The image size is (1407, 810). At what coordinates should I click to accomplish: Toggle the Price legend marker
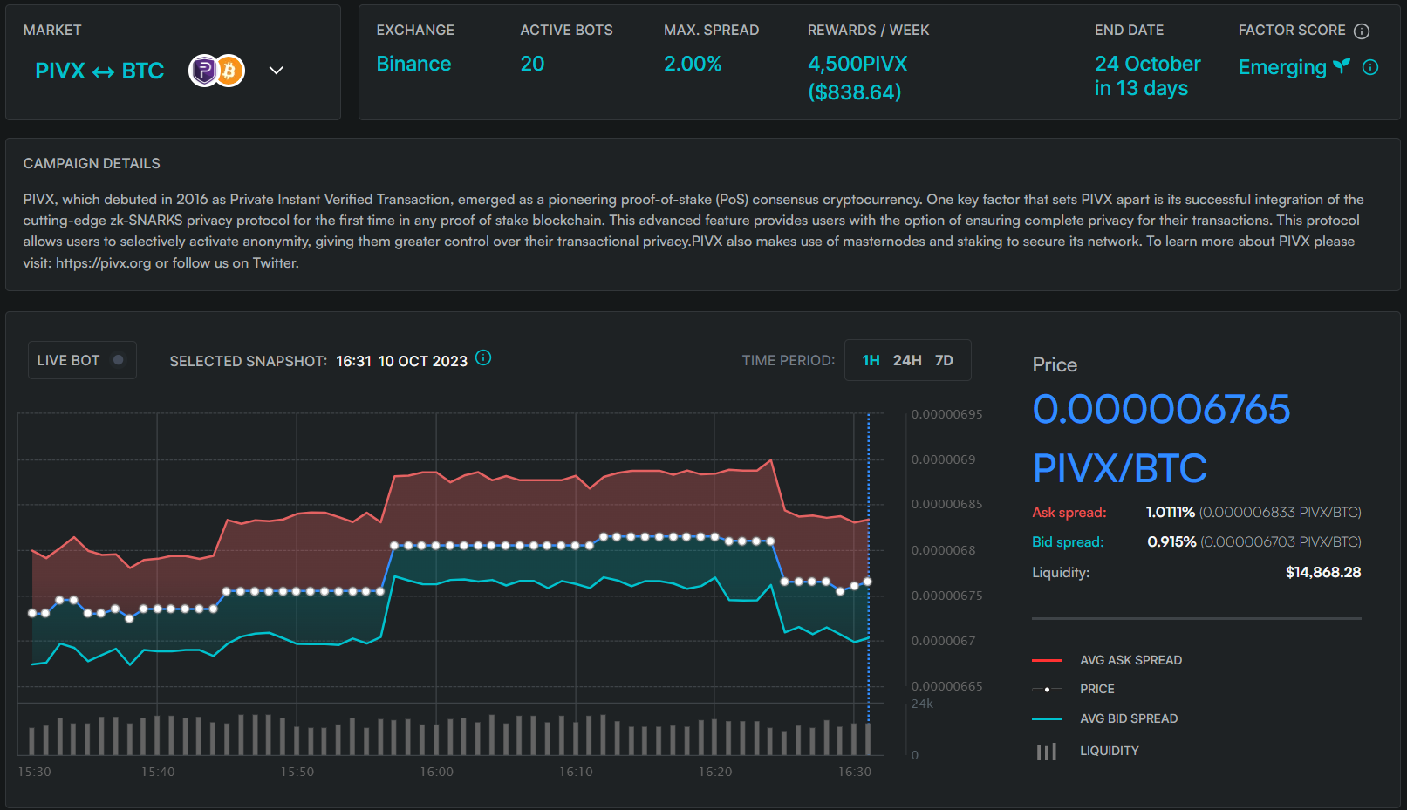click(x=1047, y=689)
